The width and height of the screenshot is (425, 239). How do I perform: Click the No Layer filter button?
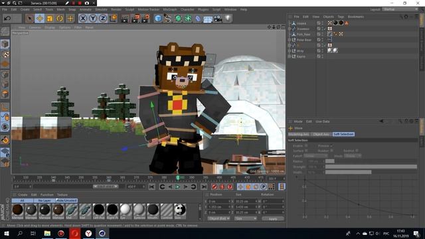44,200
